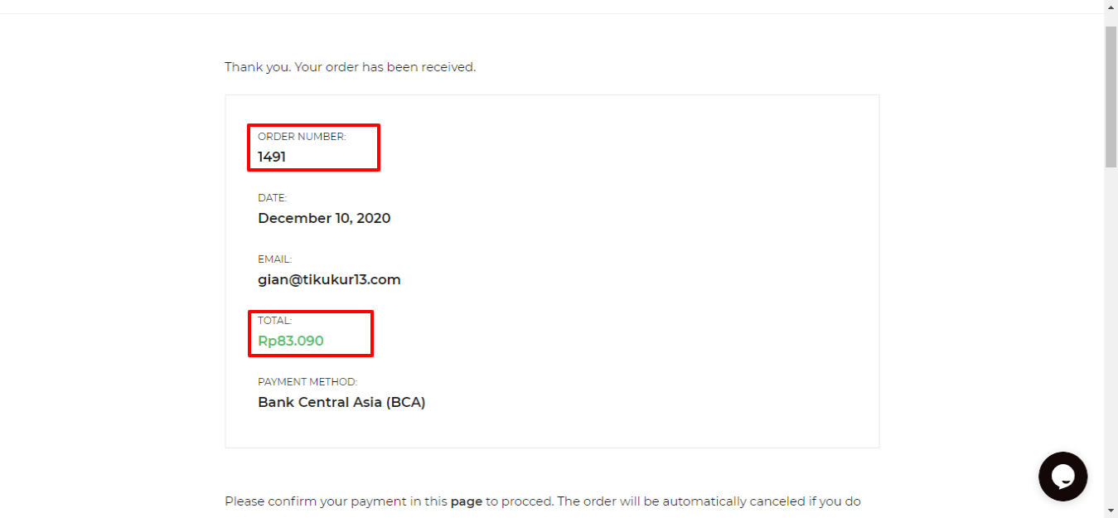The width and height of the screenshot is (1118, 518).
Task: Follow the bold "page" payment confirmation link
Action: [x=466, y=501]
